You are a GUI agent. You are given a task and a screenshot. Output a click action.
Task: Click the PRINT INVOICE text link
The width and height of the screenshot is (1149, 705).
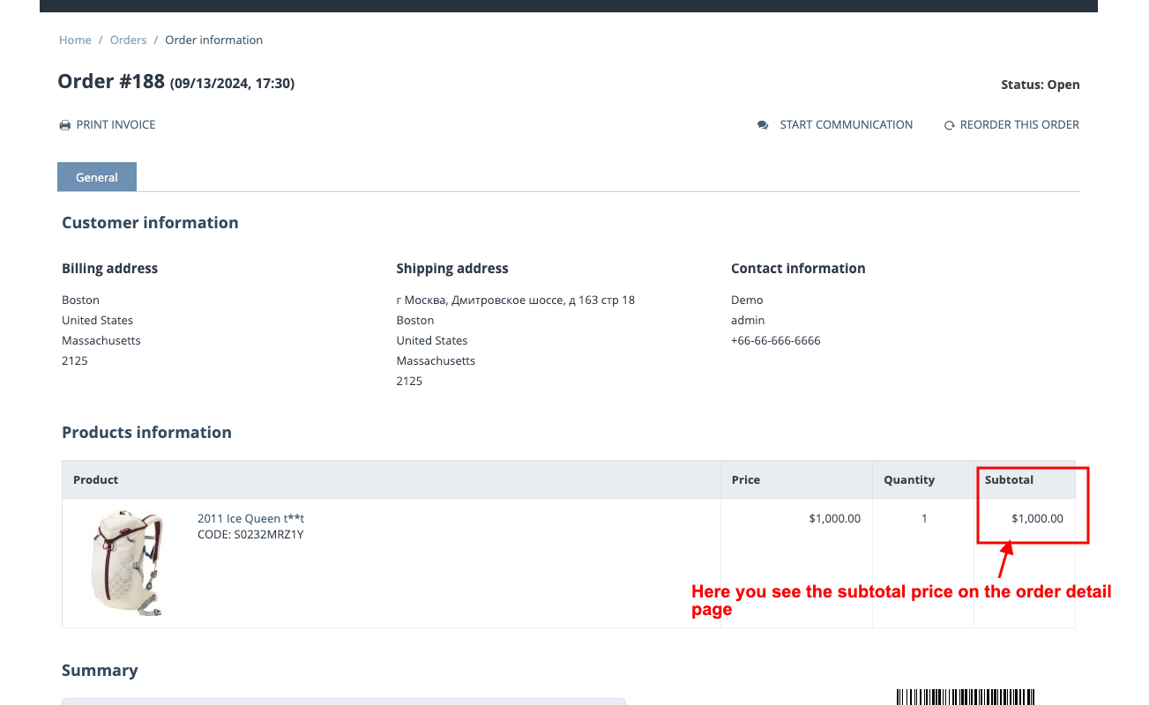116,124
